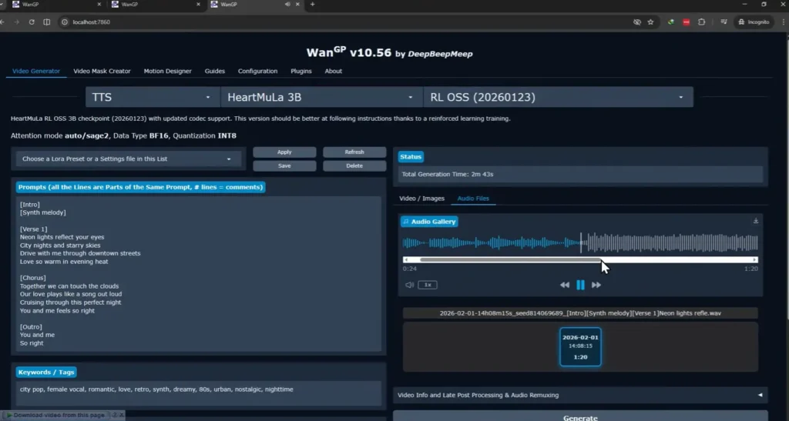Click left arrow of waveform scrollbar
This screenshot has height=421, width=789.
(405, 259)
